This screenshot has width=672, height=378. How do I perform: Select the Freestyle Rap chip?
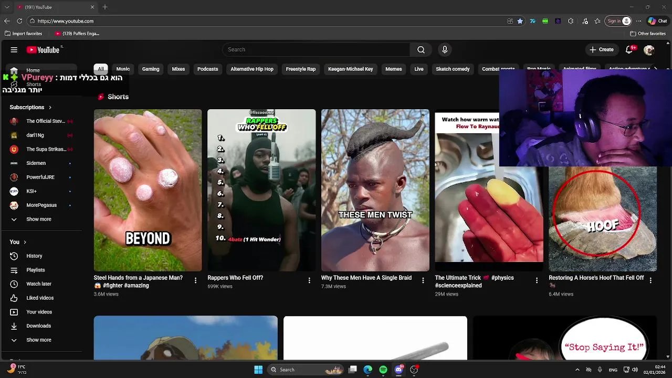(x=301, y=69)
